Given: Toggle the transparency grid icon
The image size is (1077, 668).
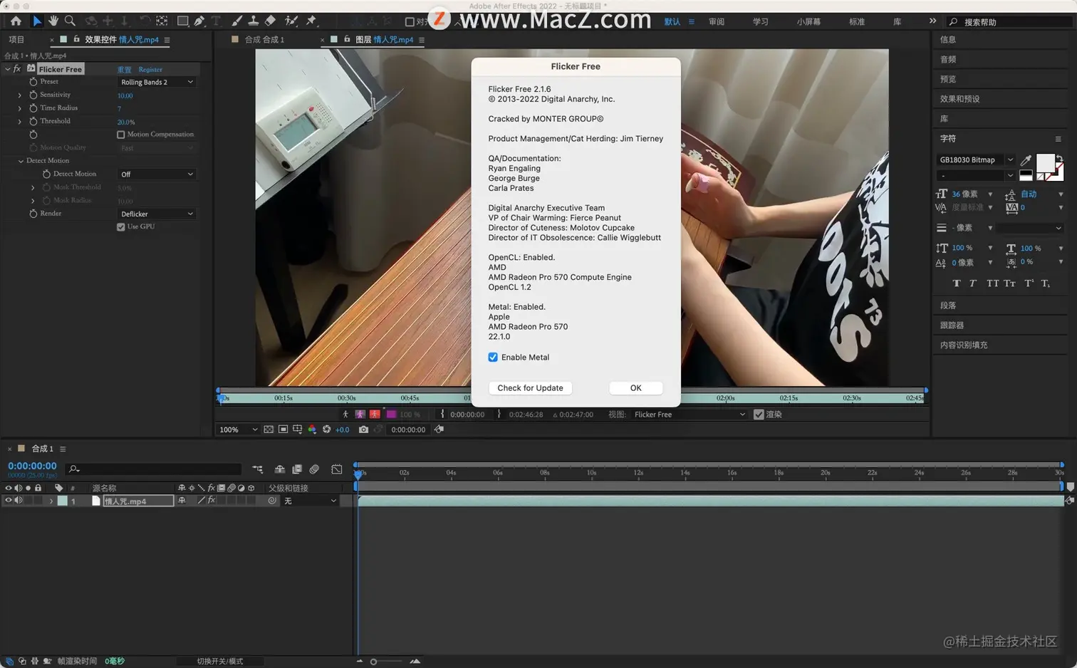Looking at the screenshot, I should 269,429.
